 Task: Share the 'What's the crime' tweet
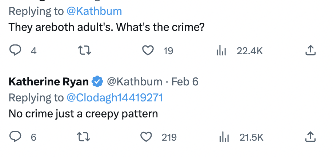pyautogui.click(x=310, y=51)
